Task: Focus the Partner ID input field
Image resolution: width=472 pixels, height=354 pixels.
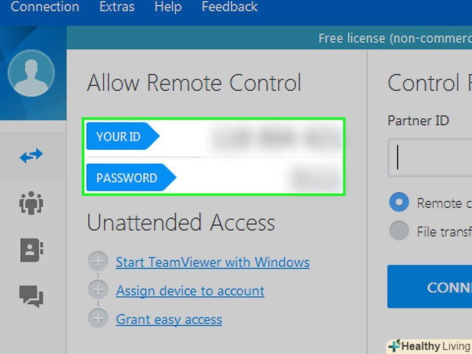Action: click(x=431, y=158)
